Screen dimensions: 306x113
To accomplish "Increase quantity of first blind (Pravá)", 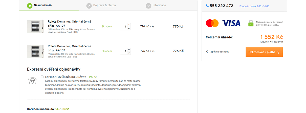I will (x=129, y=25).
